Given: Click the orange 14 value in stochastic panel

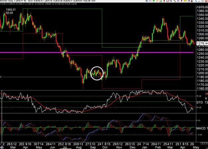Looking at the screenshot, I should point(207,94).
